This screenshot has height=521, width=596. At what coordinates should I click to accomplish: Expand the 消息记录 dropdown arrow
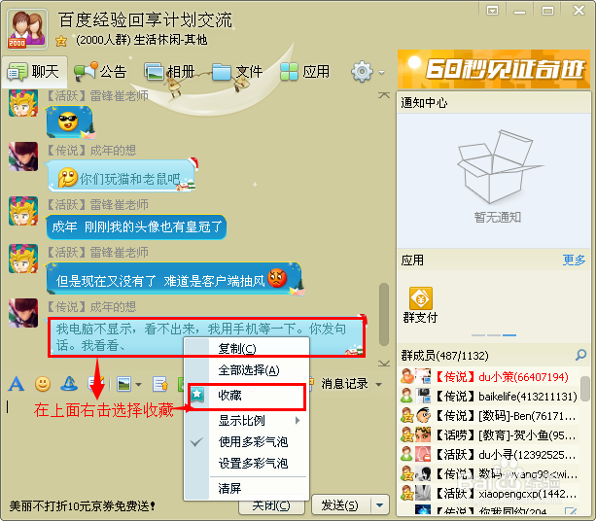click(x=378, y=384)
